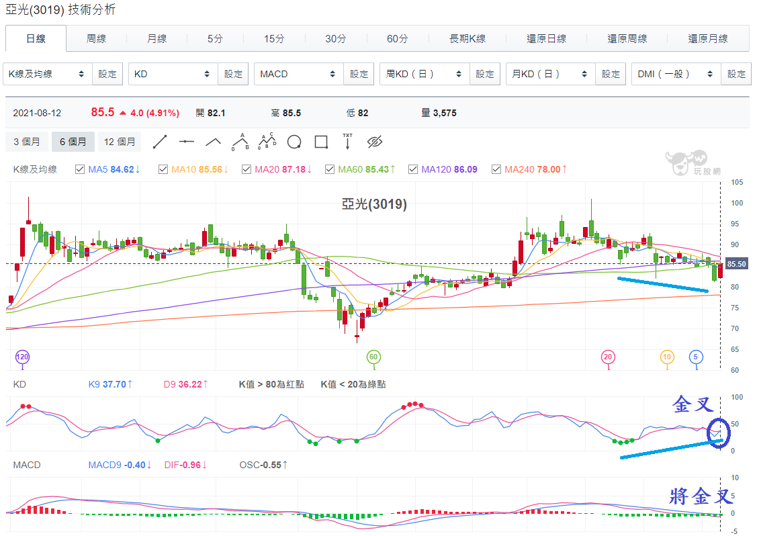Switch to the 60分 tab

tap(398, 39)
